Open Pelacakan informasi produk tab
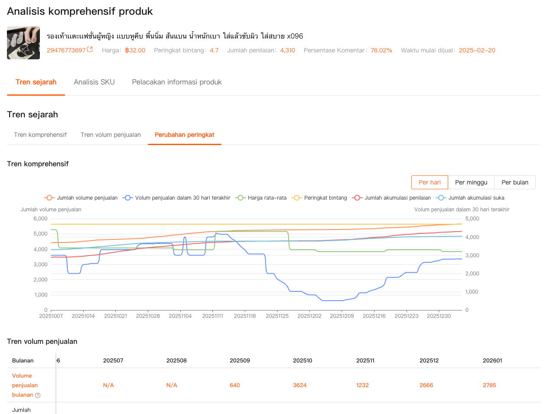The image size is (544, 414). tap(177, 82)
